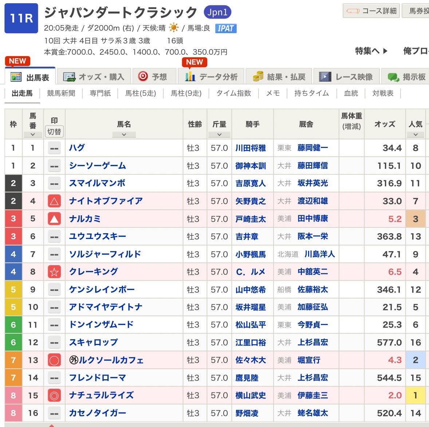Expand the 馬名 column sort dropdown

124,134
